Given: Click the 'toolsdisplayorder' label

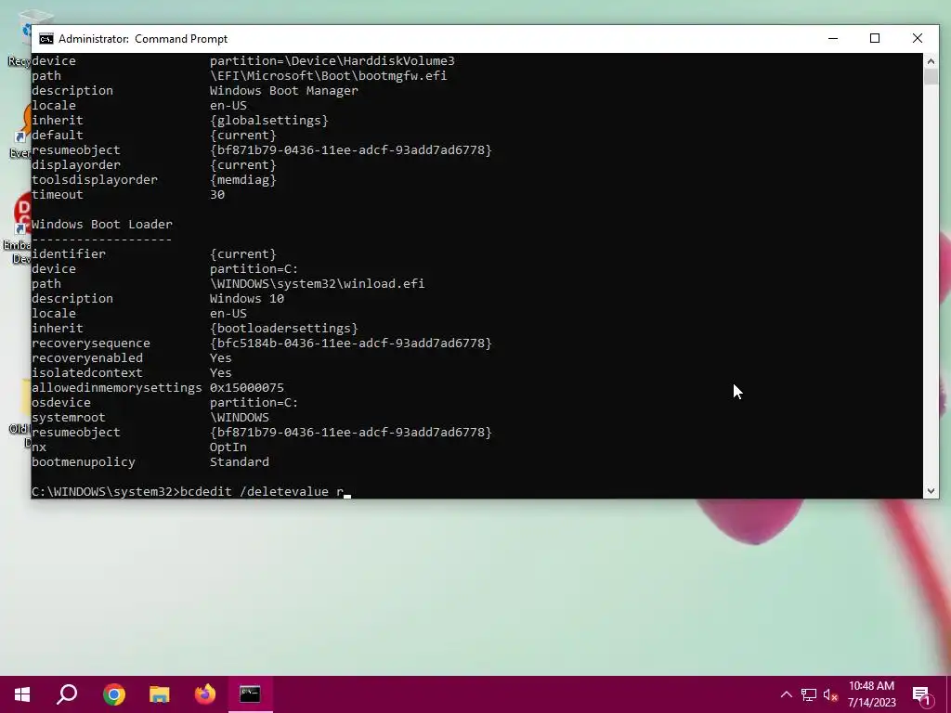Looking at the screenshot, I should (95, 179).
